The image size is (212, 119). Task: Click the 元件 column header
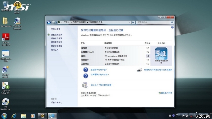point(83,43)
